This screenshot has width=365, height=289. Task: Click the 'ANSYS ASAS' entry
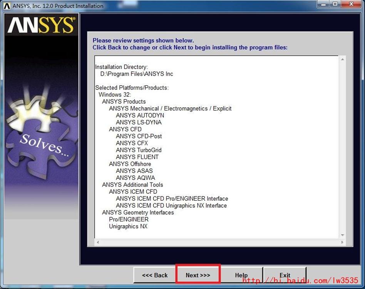134,171
